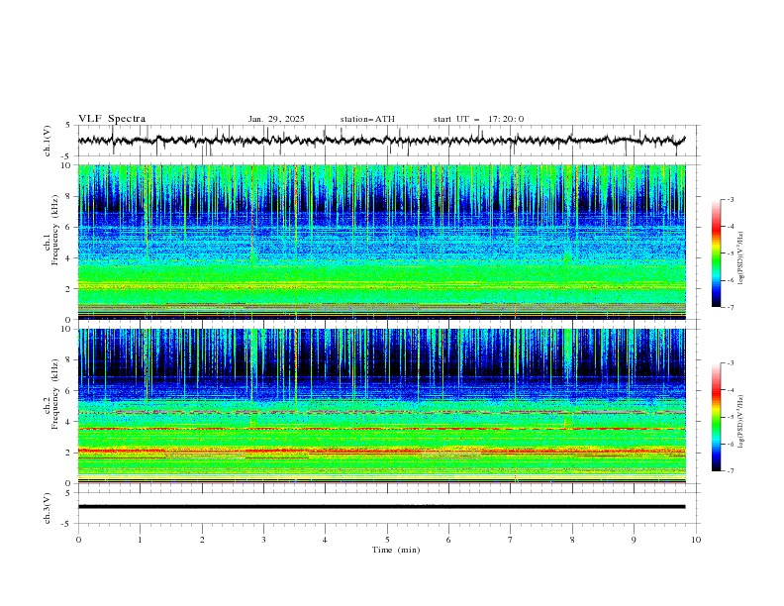This screenshot has height=606, width=784.
Task: Click the "-5" tick on ch.3(V) axis
Action: (x=67, y=524)
